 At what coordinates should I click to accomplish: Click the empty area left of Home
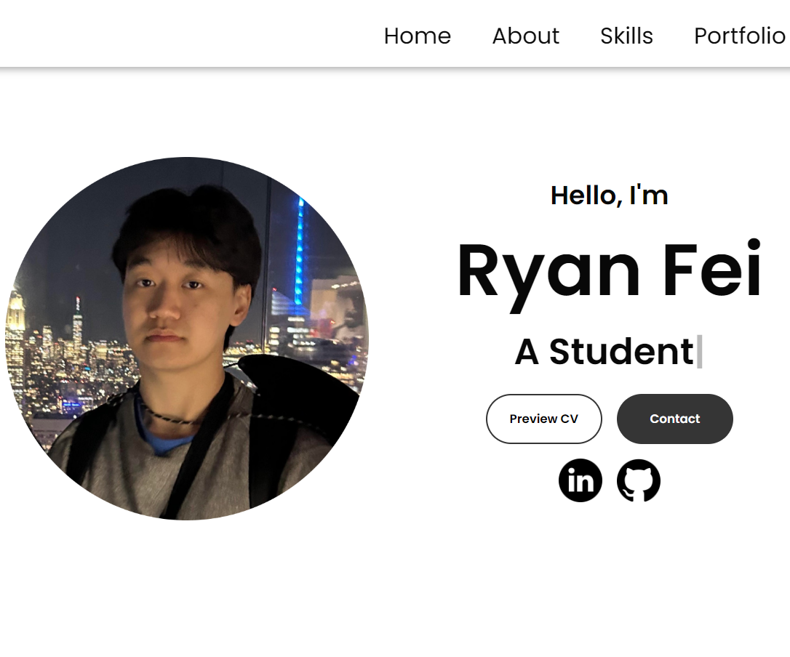coord(182,36)
